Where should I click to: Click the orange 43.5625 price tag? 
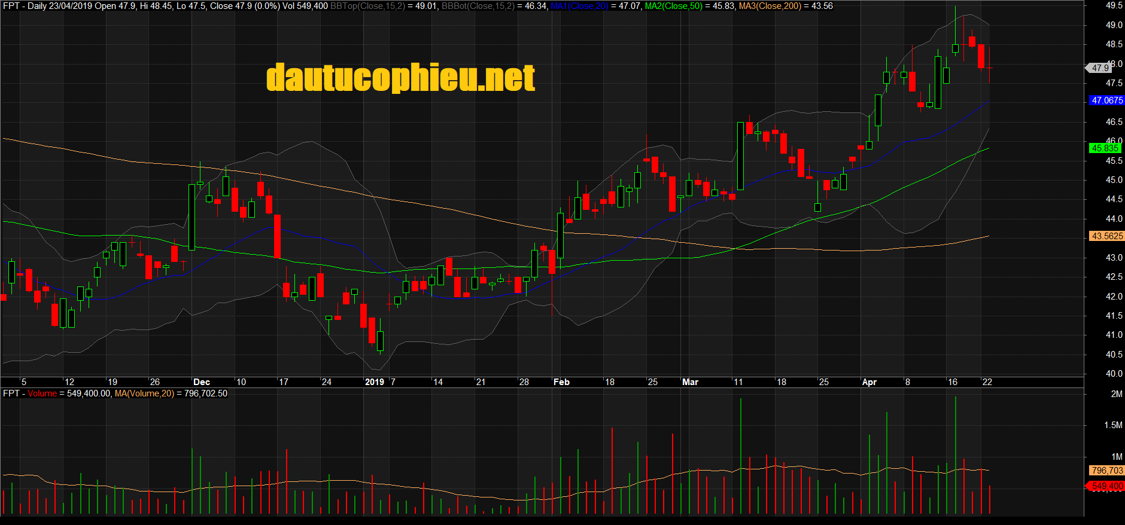click(1106, 236)
